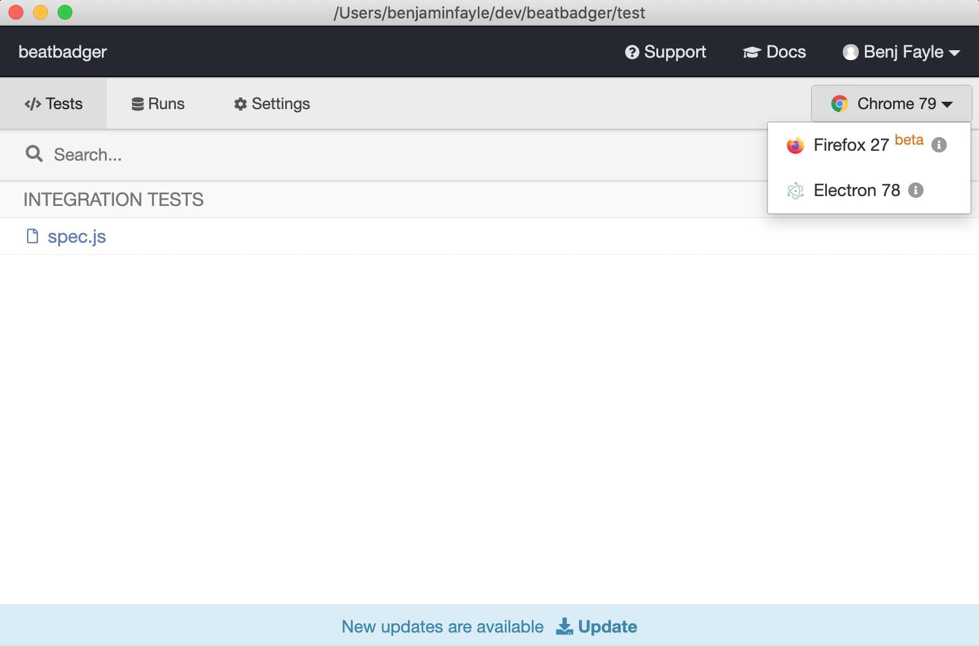
Task: Click the window title path text
Action: pos(489,13)
